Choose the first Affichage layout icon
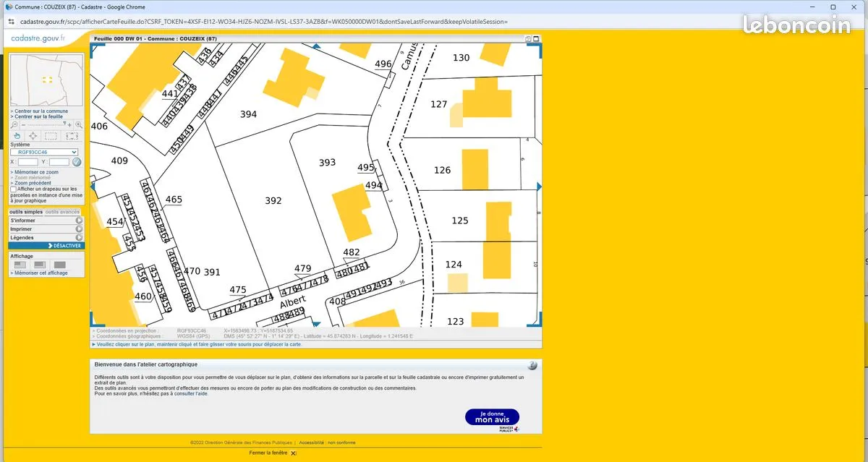Screen dimensions: 868x462 click(20, 265)
